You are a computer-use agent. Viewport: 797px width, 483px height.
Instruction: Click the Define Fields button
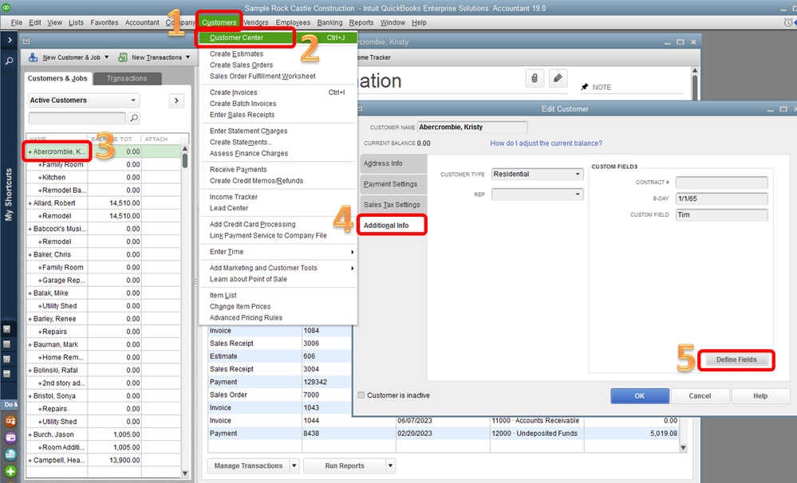(x=736, y=359)
